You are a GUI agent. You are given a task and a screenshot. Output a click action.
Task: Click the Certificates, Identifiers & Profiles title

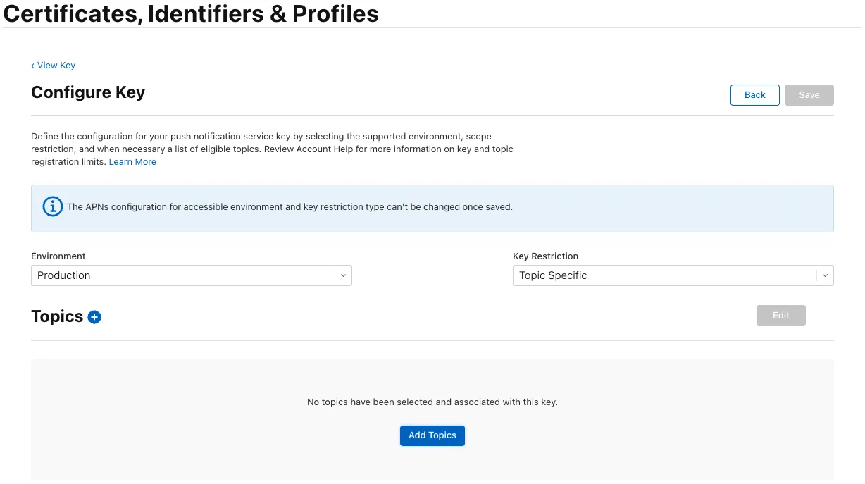point(191,13)
